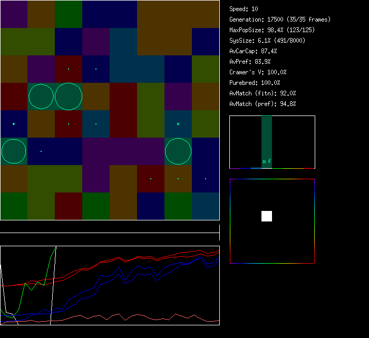
Task: Click the large circle in the grid's leftmost column
Action: 14,151
